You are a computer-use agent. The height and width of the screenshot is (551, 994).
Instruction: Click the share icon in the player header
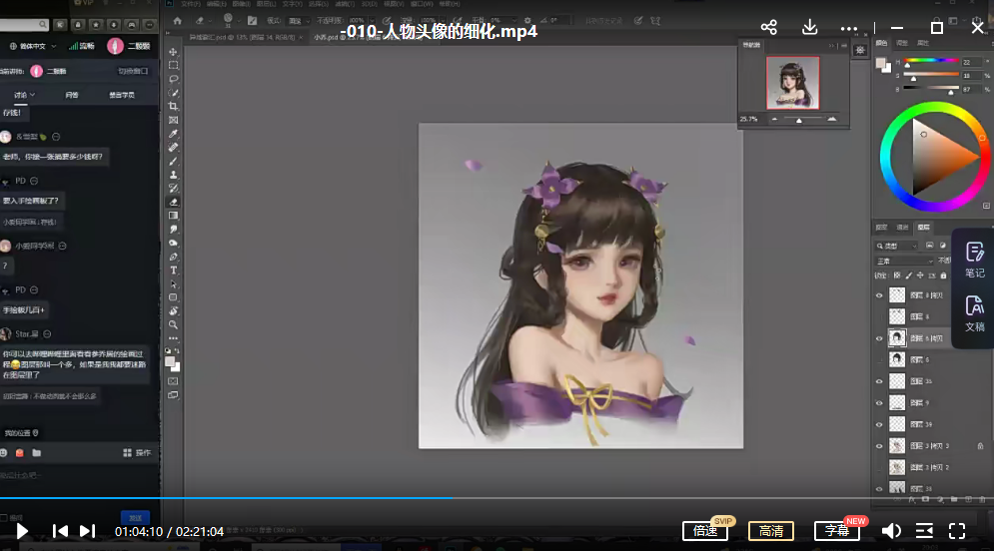768,28
